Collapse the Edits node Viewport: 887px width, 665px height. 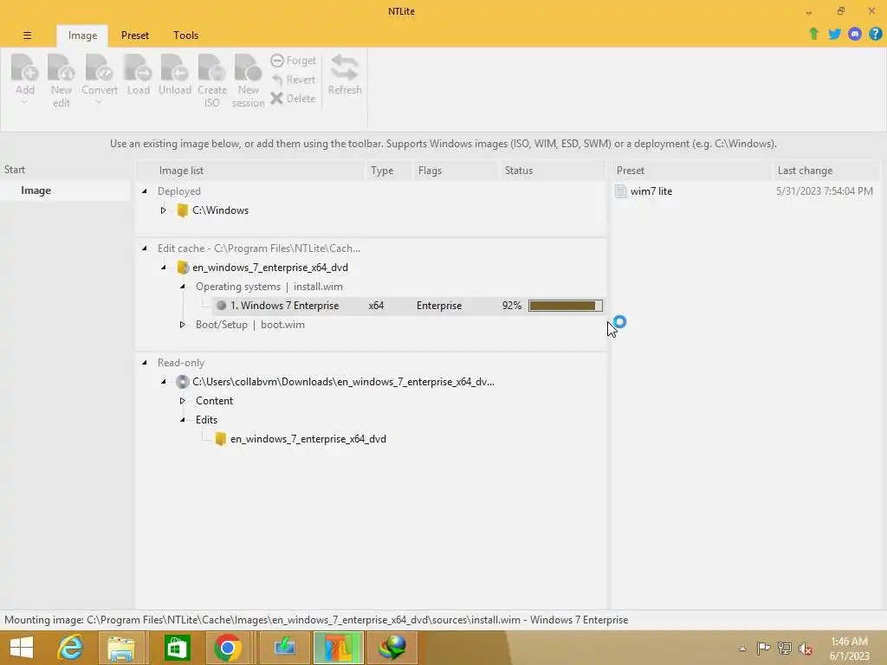click(x=183, y=420)
